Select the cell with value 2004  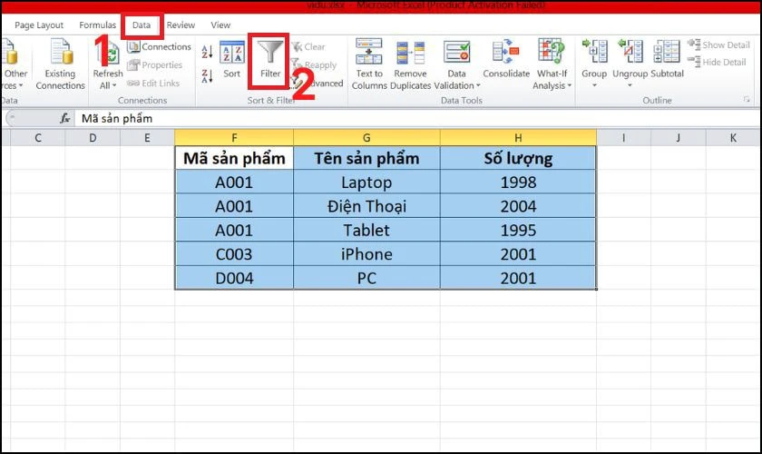[518, 206]
